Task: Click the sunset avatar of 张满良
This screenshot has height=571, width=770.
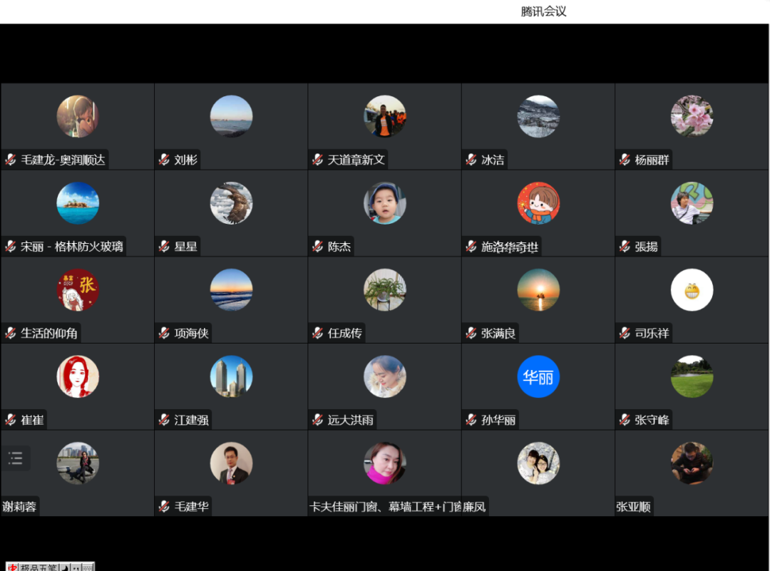Action: pyautogui.click(x=538, y=289)
